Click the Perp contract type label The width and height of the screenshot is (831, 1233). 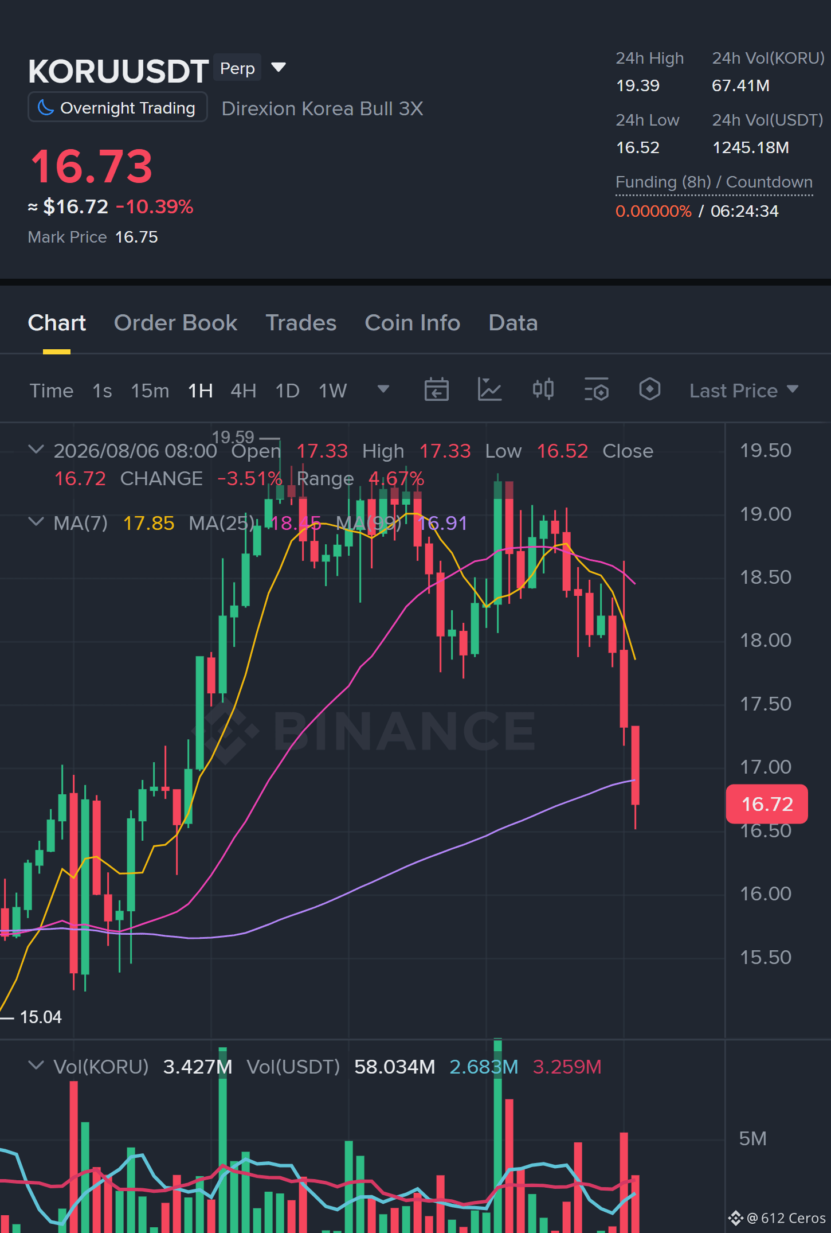(x=237, y=68)
